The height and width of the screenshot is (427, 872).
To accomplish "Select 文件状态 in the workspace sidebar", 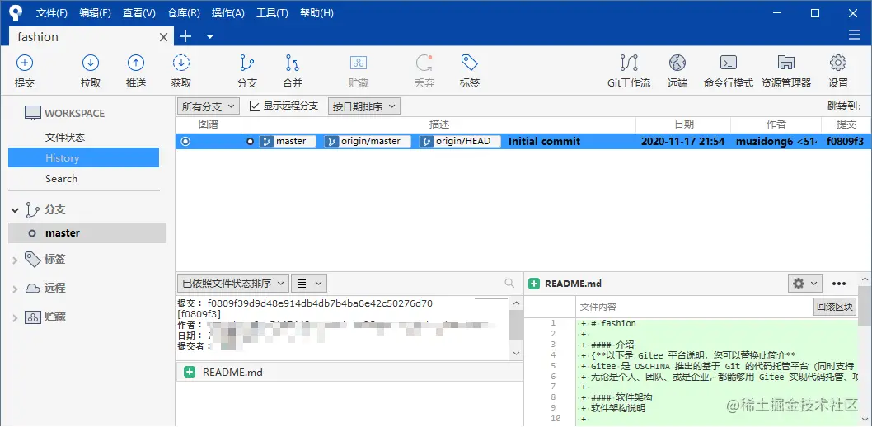I will point(65,138).
